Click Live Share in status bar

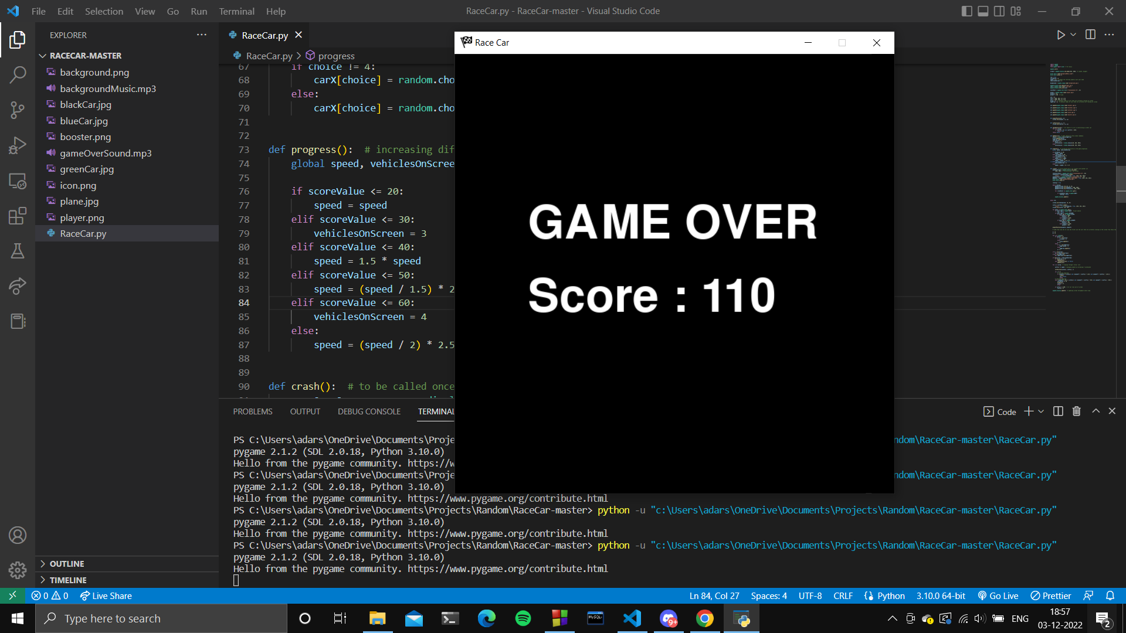[106, 595]
